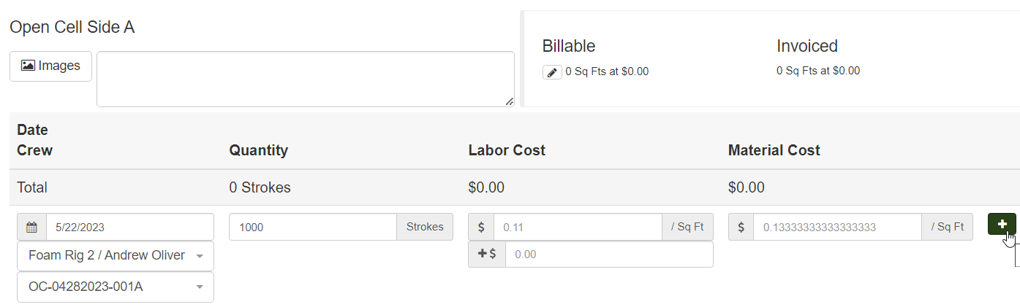Click the dollar sign icon for Material Cost
1020x307 pixels.
741,227
